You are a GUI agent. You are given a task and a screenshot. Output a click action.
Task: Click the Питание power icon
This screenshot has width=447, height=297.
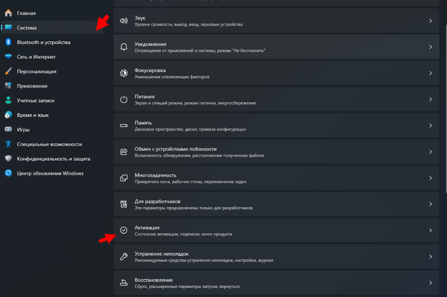click(124, 99)
